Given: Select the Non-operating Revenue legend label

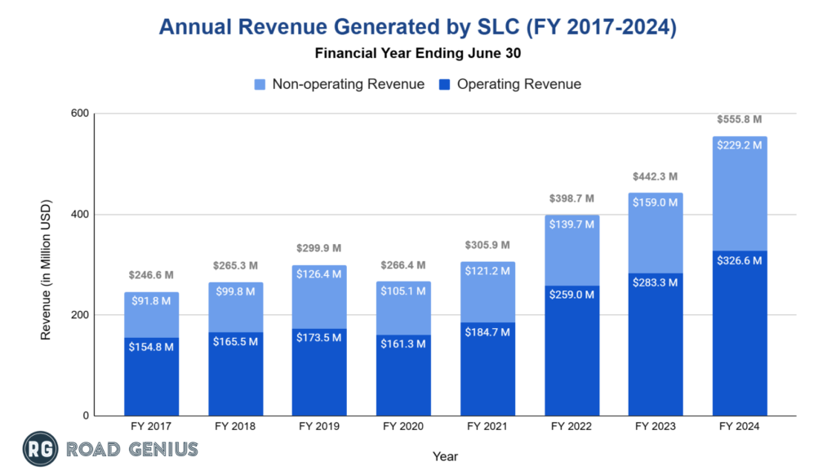Looking at the screenshot, I should coord(348,84).
